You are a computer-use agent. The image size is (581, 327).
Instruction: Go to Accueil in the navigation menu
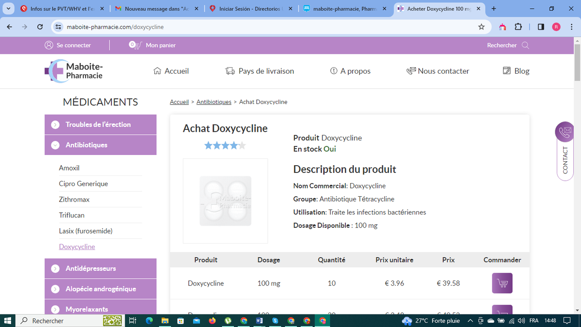171,71
